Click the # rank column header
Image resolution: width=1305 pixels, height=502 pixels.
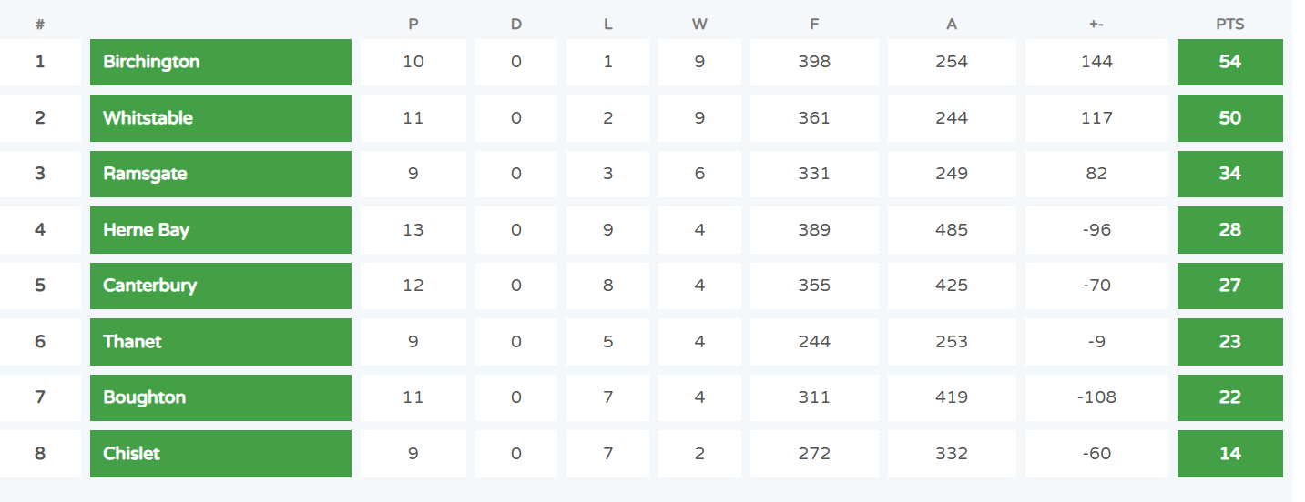pyautogui.click(x=40, y=25)
